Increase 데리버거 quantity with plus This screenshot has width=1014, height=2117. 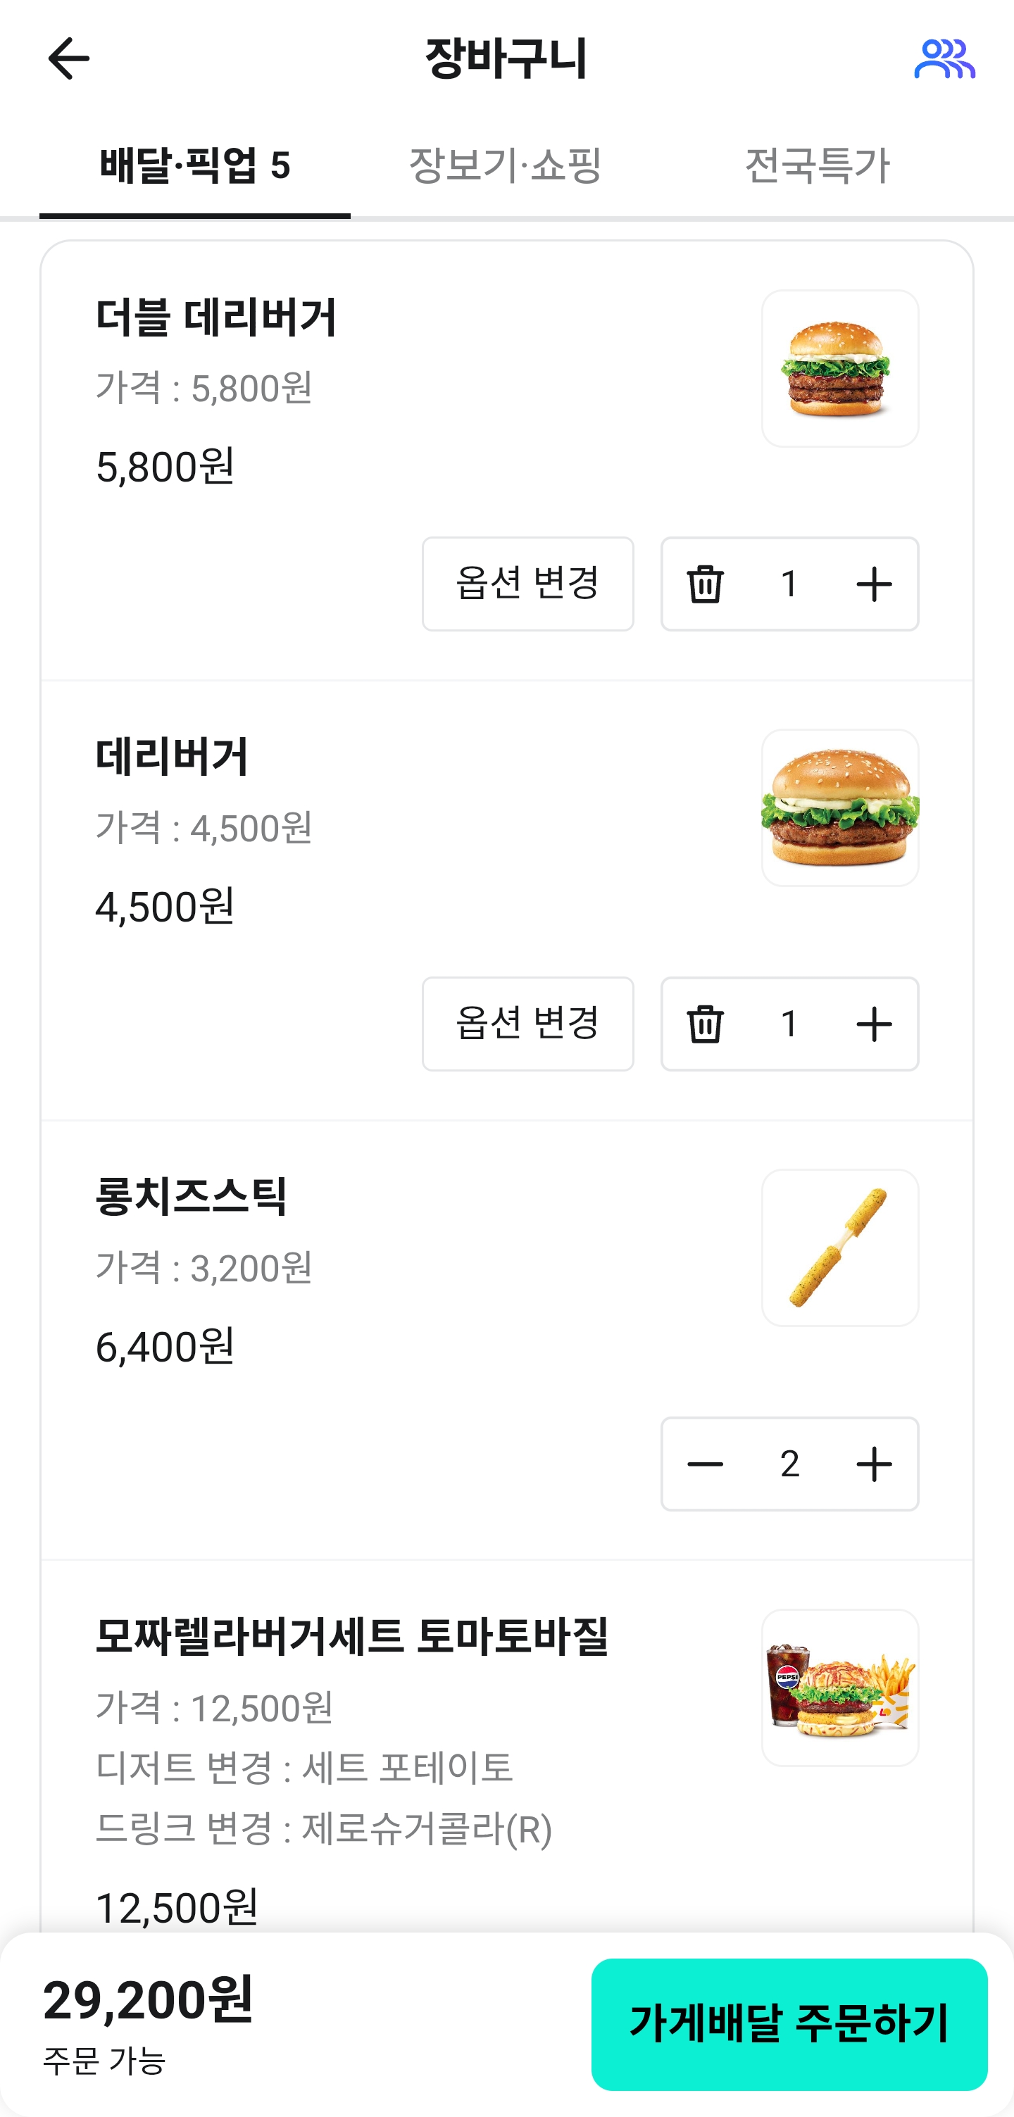coord(873,1024)
